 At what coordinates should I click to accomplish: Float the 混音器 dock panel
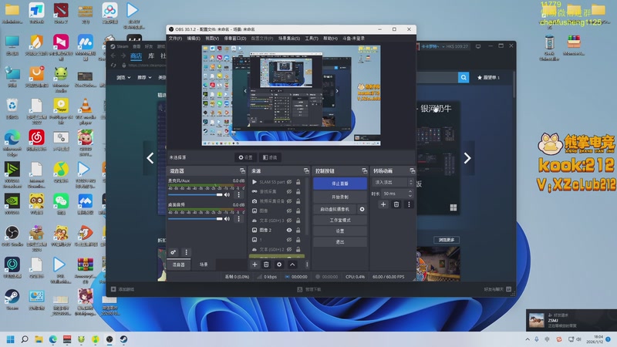242,170
